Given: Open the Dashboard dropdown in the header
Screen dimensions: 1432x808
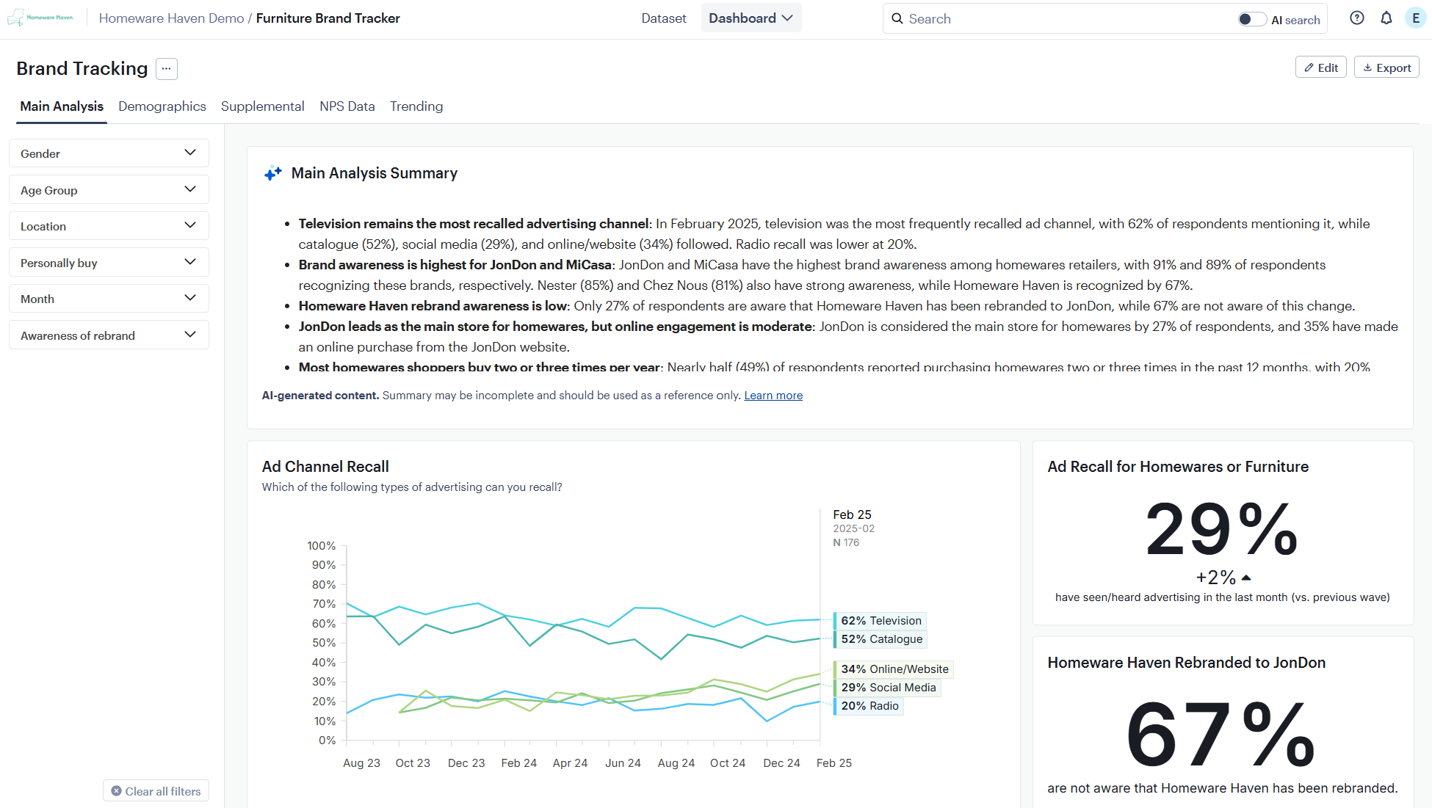Looking at the screenshot, I should [751, 18].
